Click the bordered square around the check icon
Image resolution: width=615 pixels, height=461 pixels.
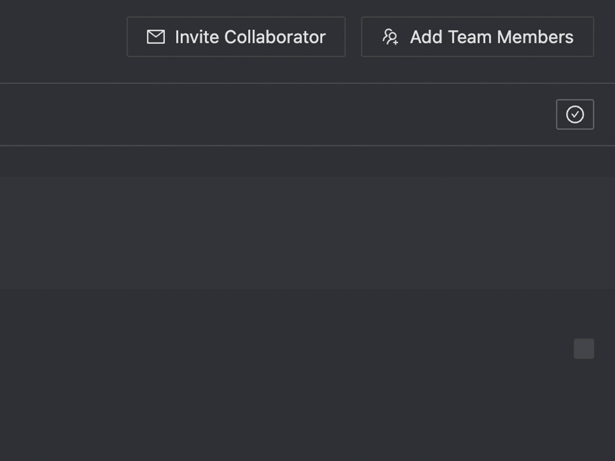(x=575, y=115)
